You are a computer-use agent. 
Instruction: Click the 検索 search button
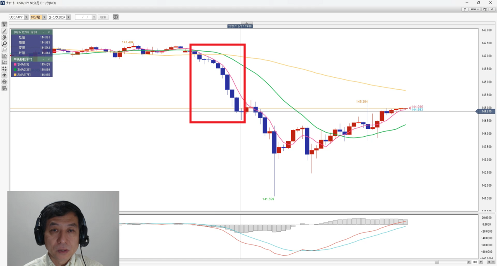click(x=103, y=17)
